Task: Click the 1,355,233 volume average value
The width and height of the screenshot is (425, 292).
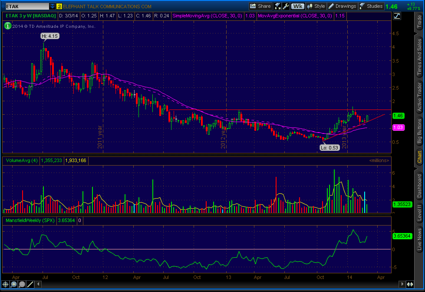Action: point(52,160)
